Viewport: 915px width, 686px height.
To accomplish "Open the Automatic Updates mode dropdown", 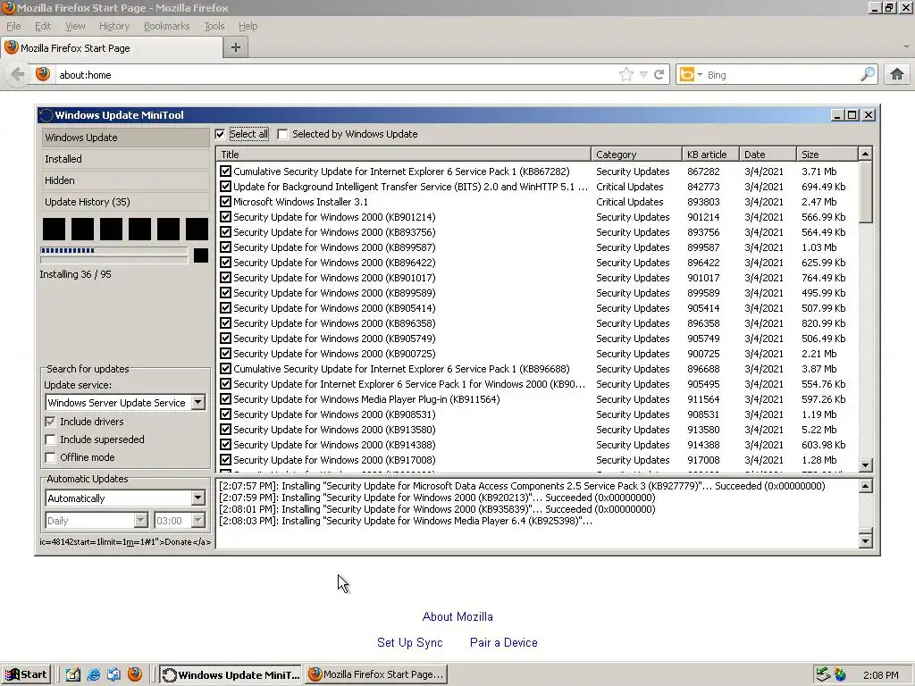I will (197, 498).
